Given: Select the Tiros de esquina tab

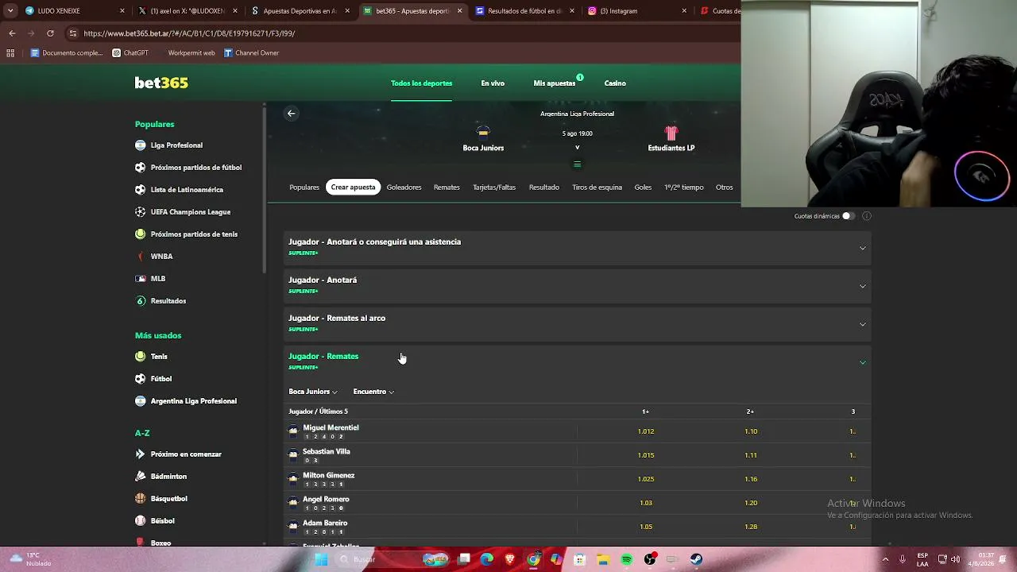Looking at the screenshot, I should click(597, 187).
